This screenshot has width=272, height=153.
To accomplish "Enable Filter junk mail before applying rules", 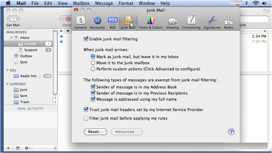I will (x=86, y=118).
